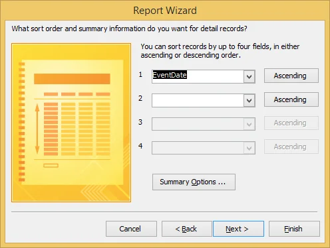Finish the Report Wizard

pos(294,229)
